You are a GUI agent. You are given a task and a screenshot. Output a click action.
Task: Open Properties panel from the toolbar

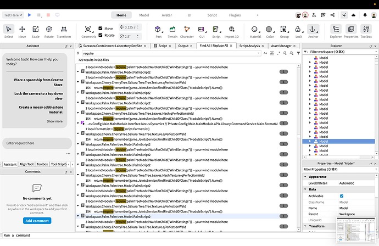351,32
